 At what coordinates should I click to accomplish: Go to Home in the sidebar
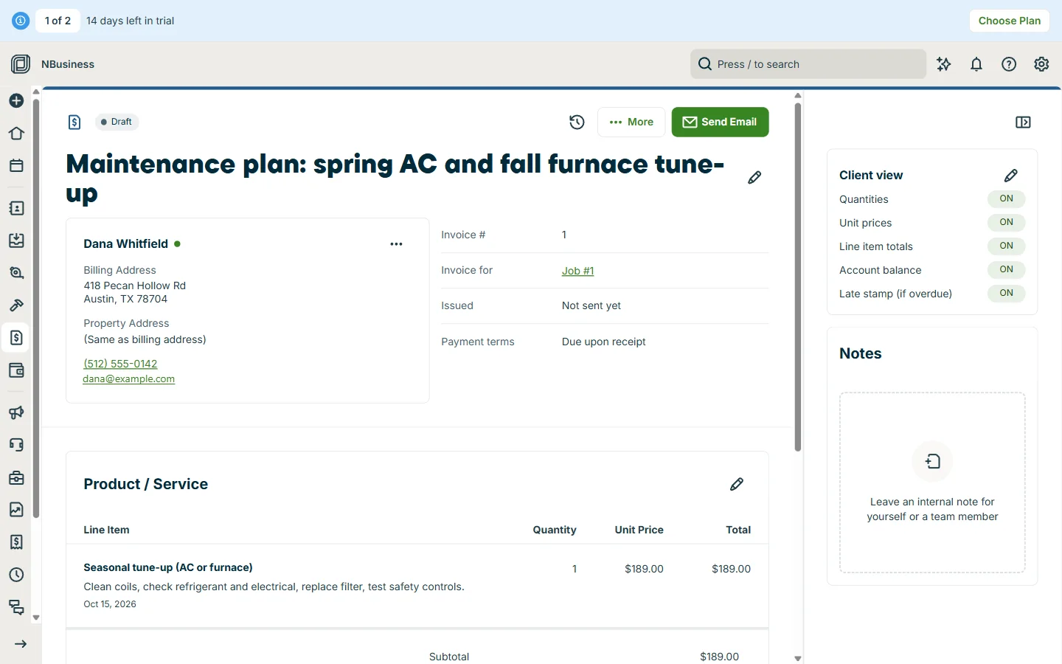(16, 134)
